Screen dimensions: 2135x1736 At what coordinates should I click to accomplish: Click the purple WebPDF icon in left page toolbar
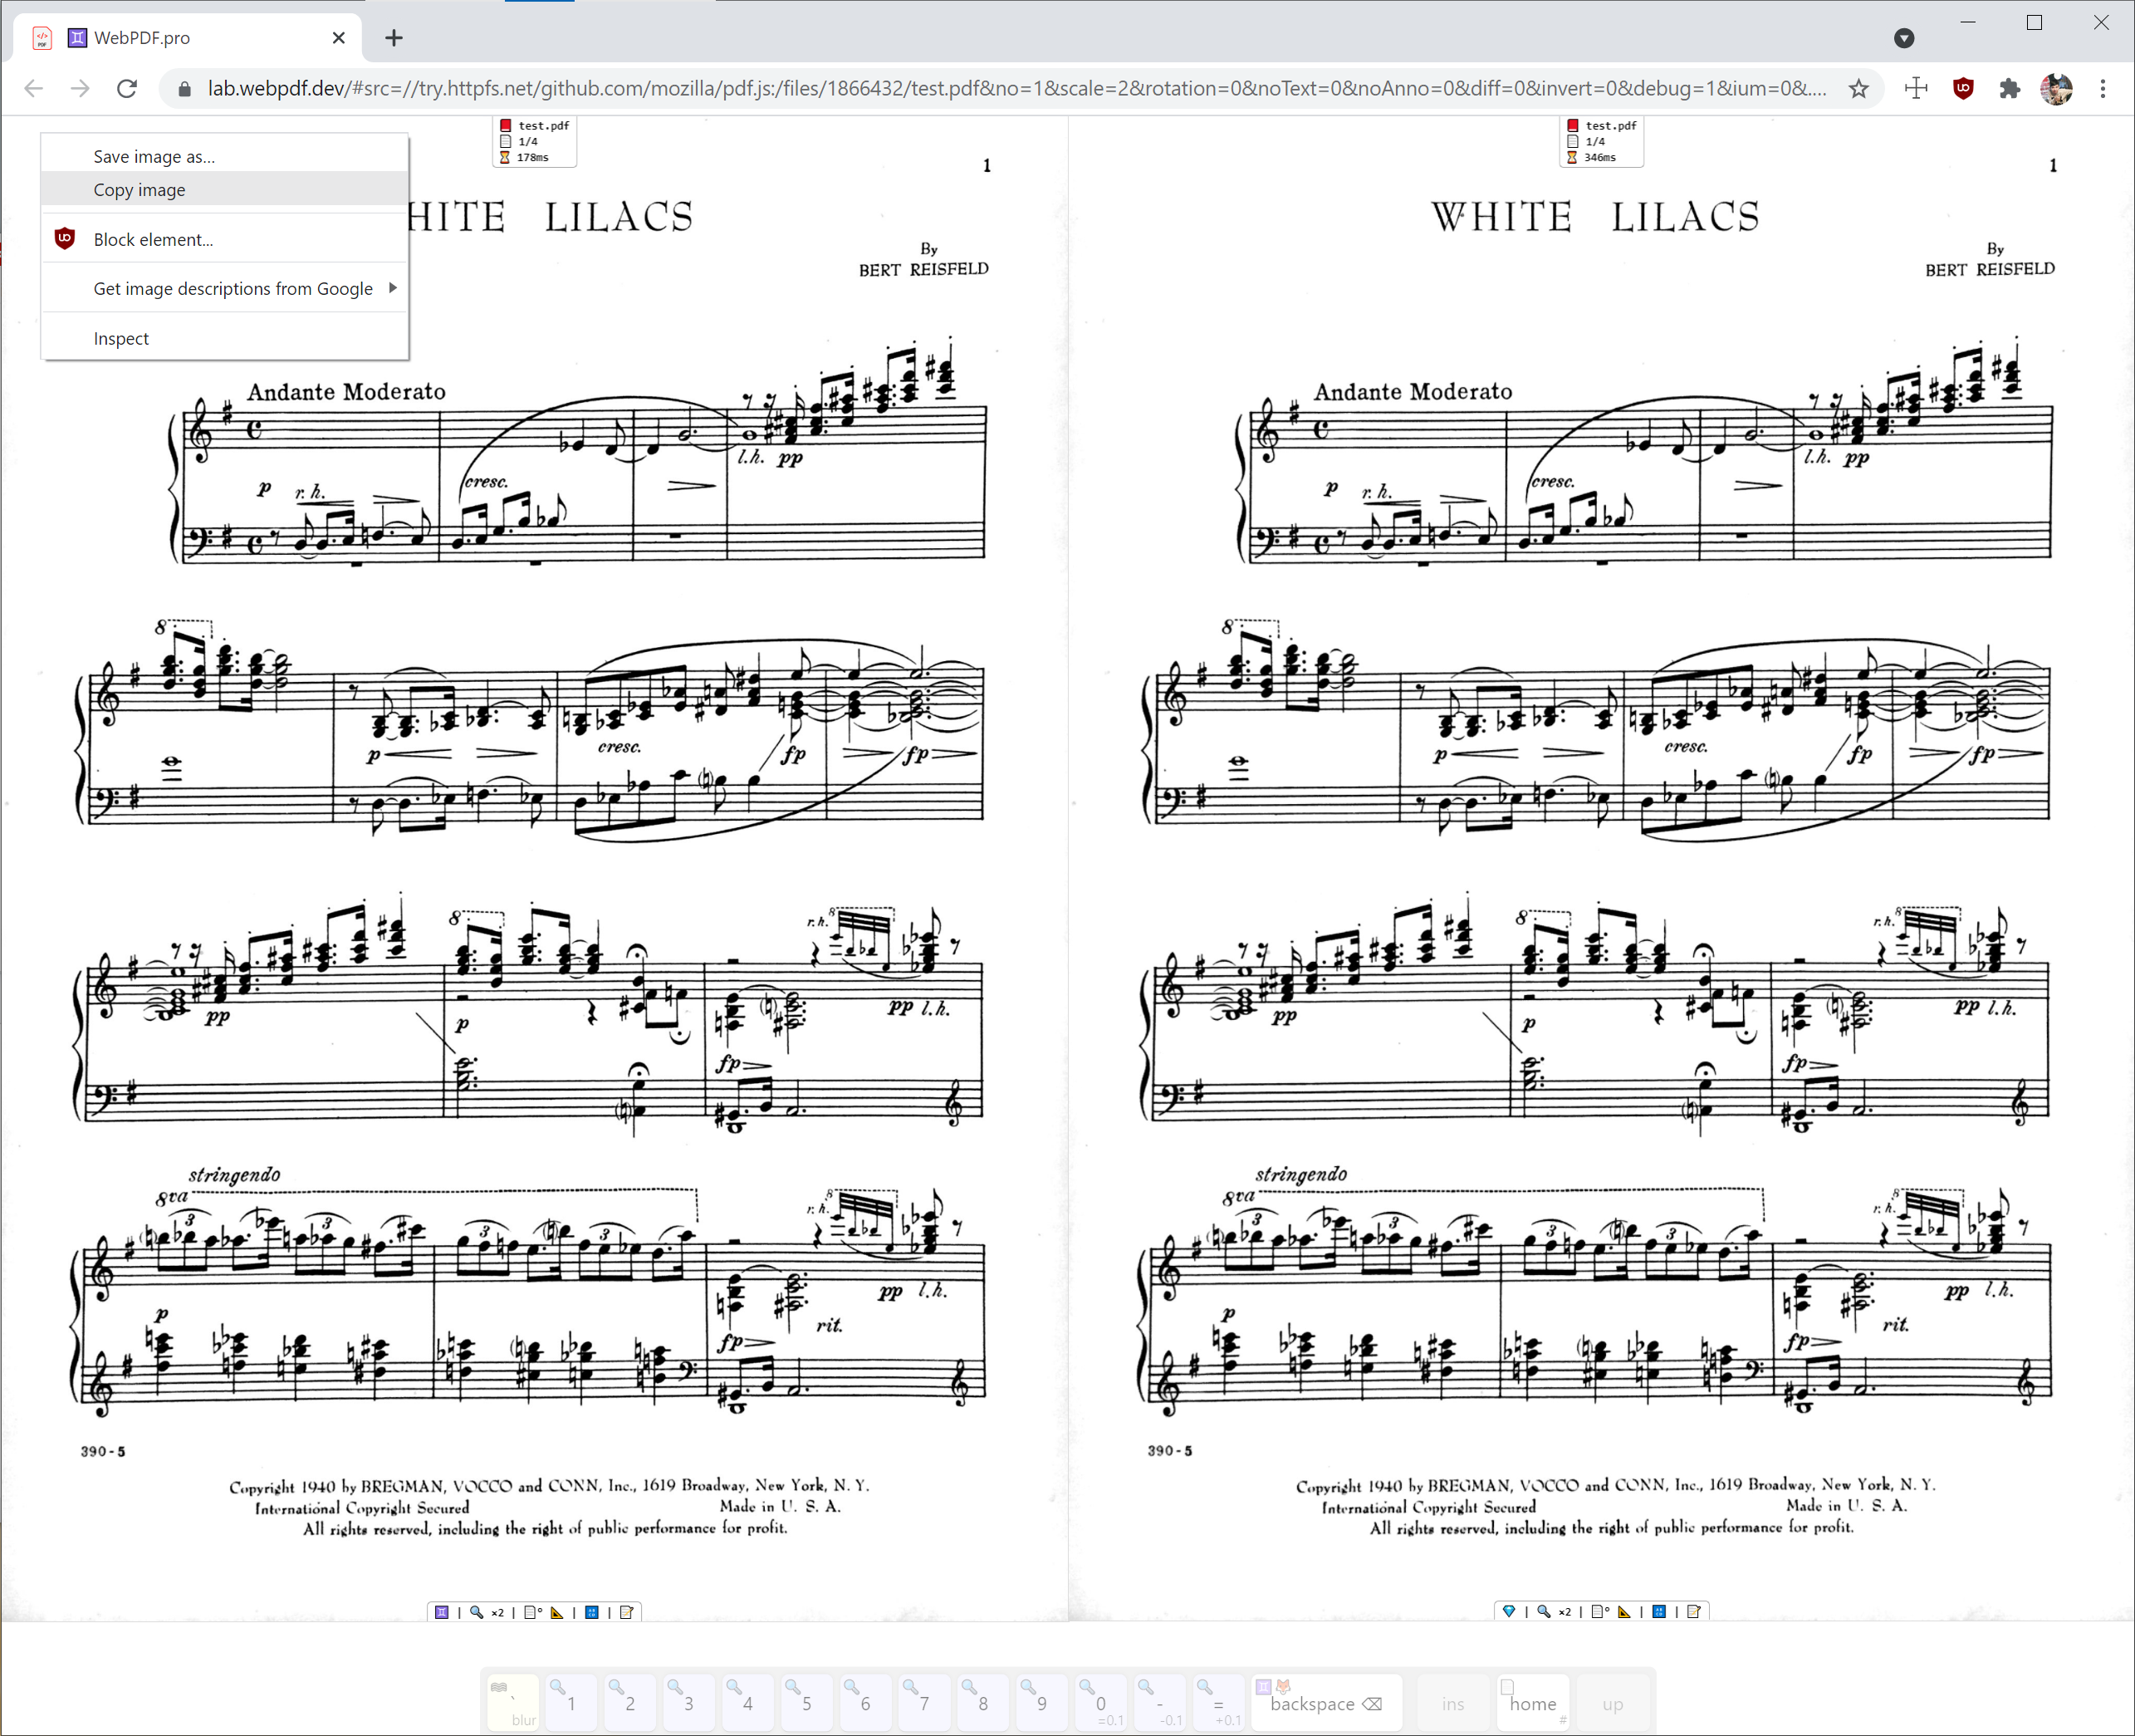[442, 1612]
